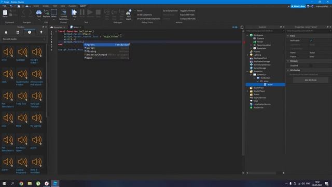Image resolution: width=332 pixels, height=187 pixels.
Task: Select On All Exceptions option
Action: pos(144,15)
